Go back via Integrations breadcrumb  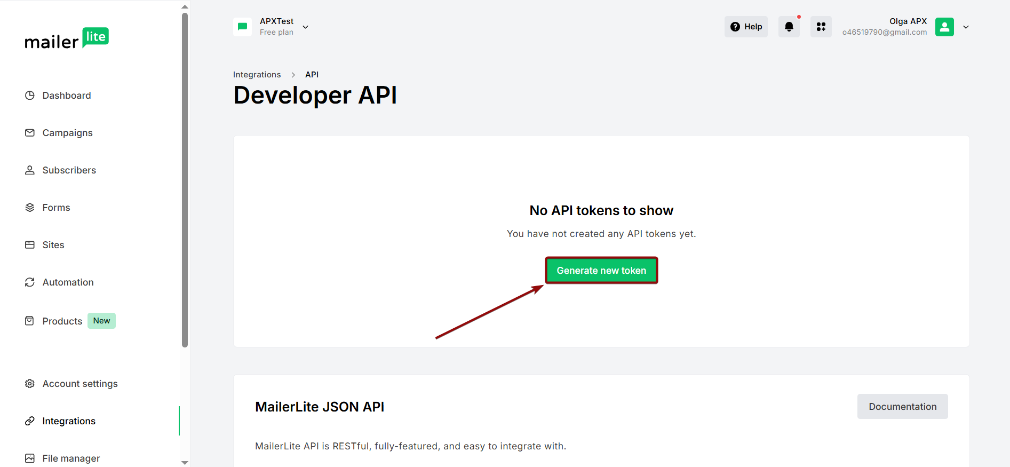257,75
